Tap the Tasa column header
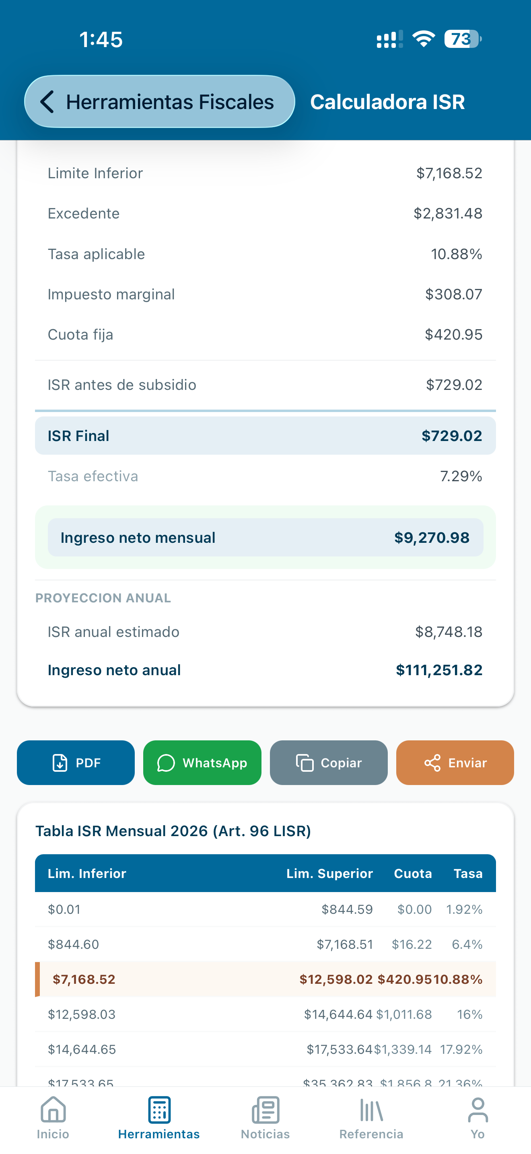The width and height of the screenshot is (531, 1154). [468, 873]
